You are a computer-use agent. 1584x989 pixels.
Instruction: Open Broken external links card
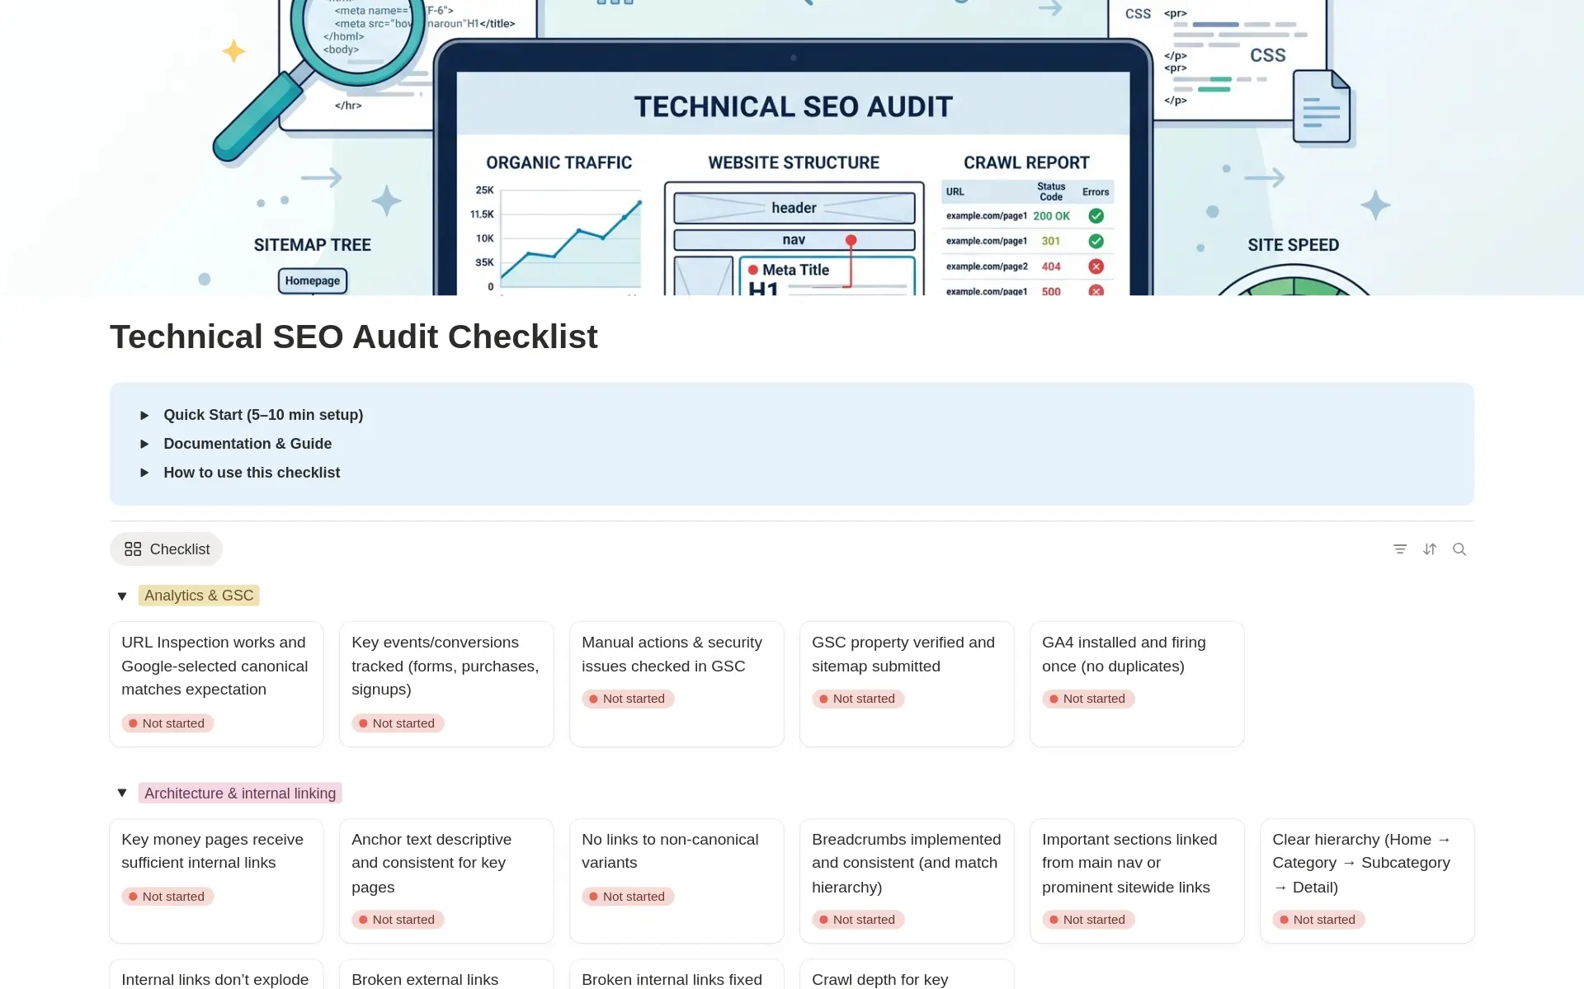point(446,974)
